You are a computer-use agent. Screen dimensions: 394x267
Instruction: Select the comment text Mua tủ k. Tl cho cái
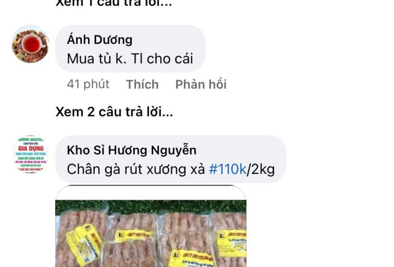(130, 59)
